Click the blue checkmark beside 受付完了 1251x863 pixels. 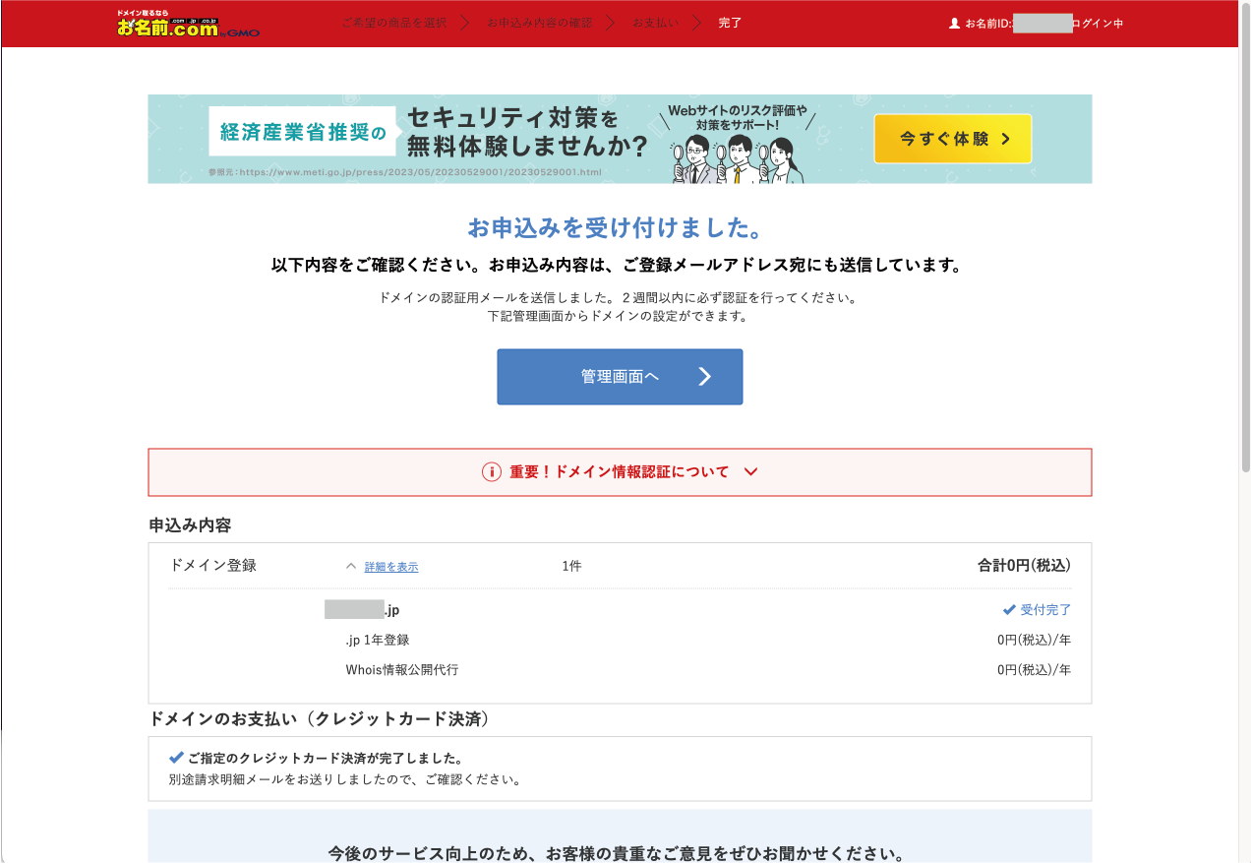tap(1009, 609)
